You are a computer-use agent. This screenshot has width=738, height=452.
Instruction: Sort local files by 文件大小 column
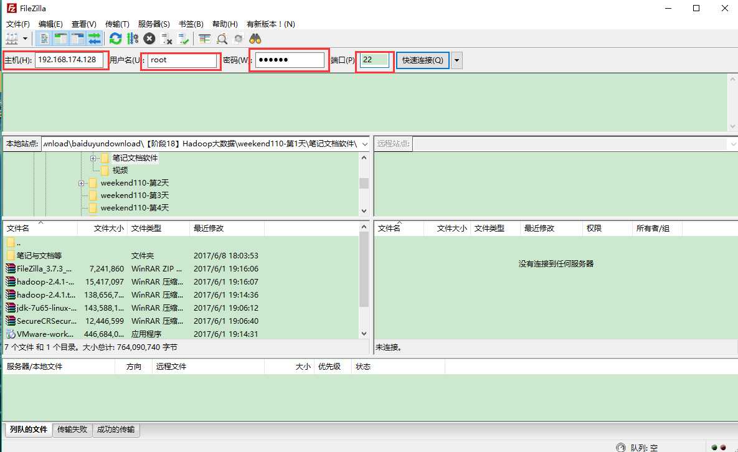pyautogui.click(x=103, y=228)
